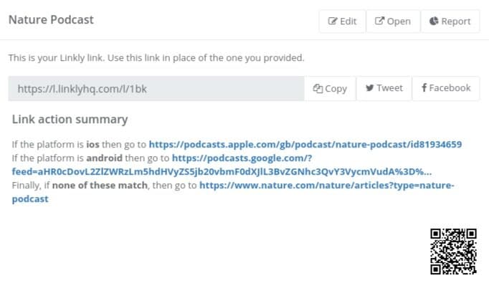Click the Link action summary heading
The image size is (489, 303).
(x=70, y=120)
